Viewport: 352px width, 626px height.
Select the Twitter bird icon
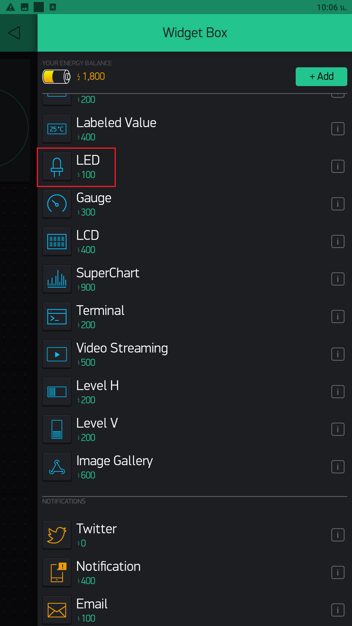click(x=57, y=535)
